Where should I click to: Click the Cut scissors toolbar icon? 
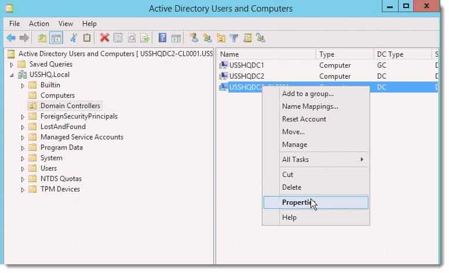74,38
